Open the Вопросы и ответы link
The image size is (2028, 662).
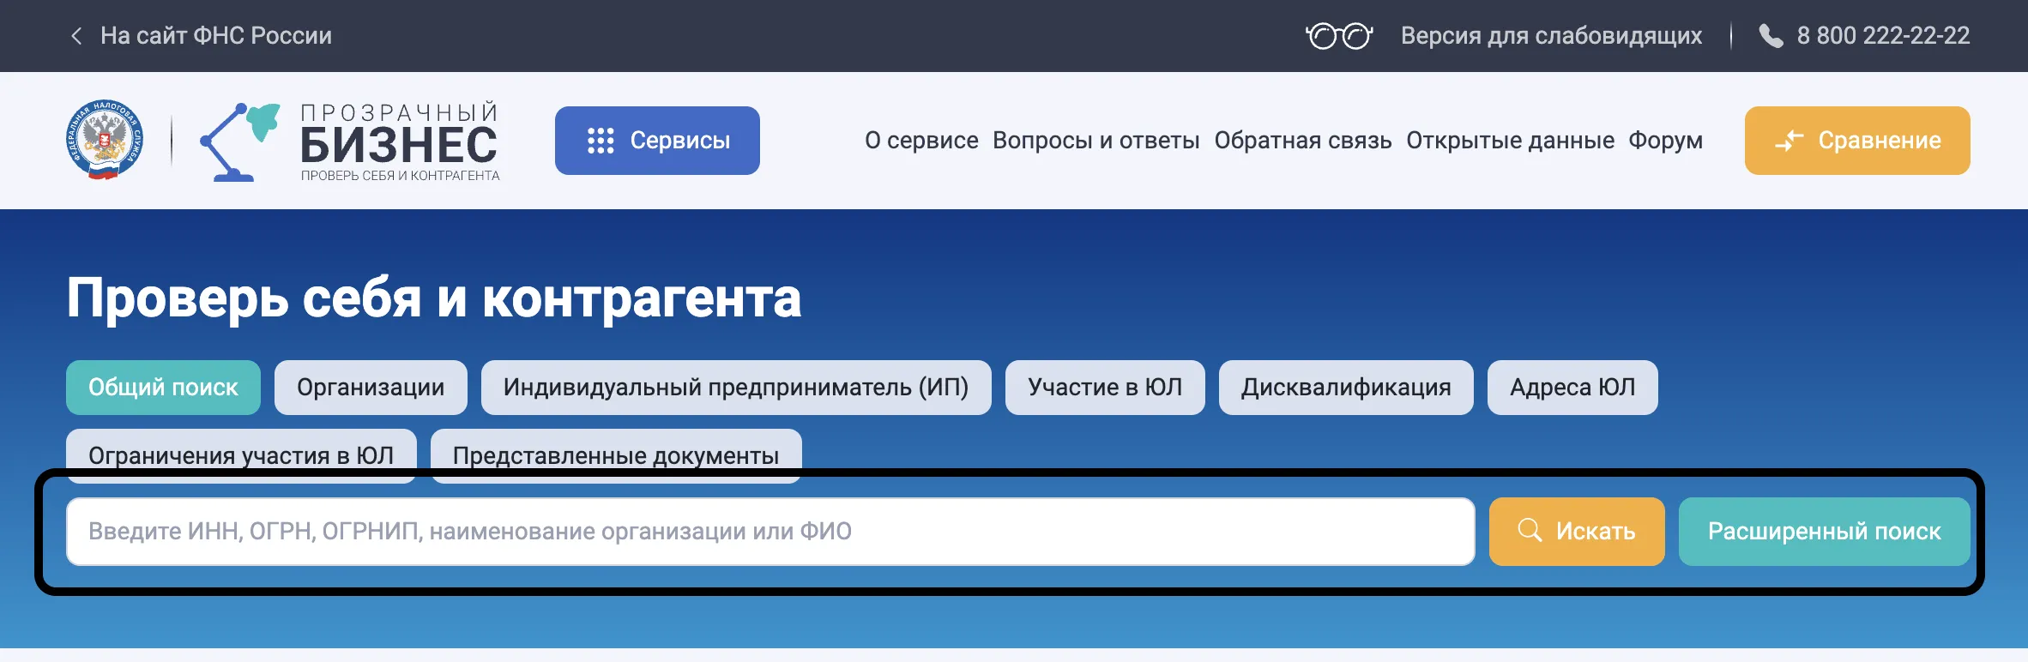[x=1095, y=141]
